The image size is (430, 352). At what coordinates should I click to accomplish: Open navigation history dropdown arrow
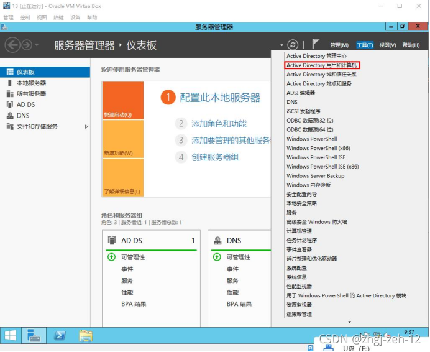(x=37, y=45)
